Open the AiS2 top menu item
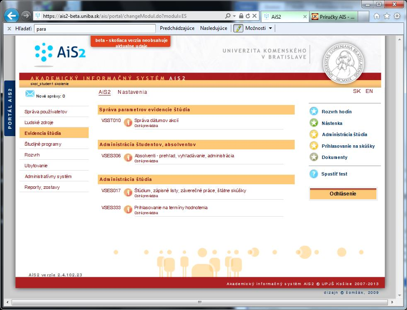This screenshot has height=310, width=407. click(104, 92)
